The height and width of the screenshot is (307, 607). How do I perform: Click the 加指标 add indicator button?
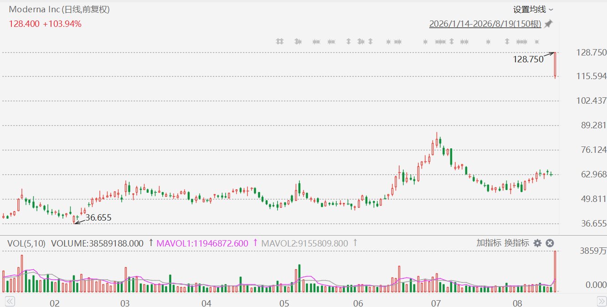pos(489,243)
